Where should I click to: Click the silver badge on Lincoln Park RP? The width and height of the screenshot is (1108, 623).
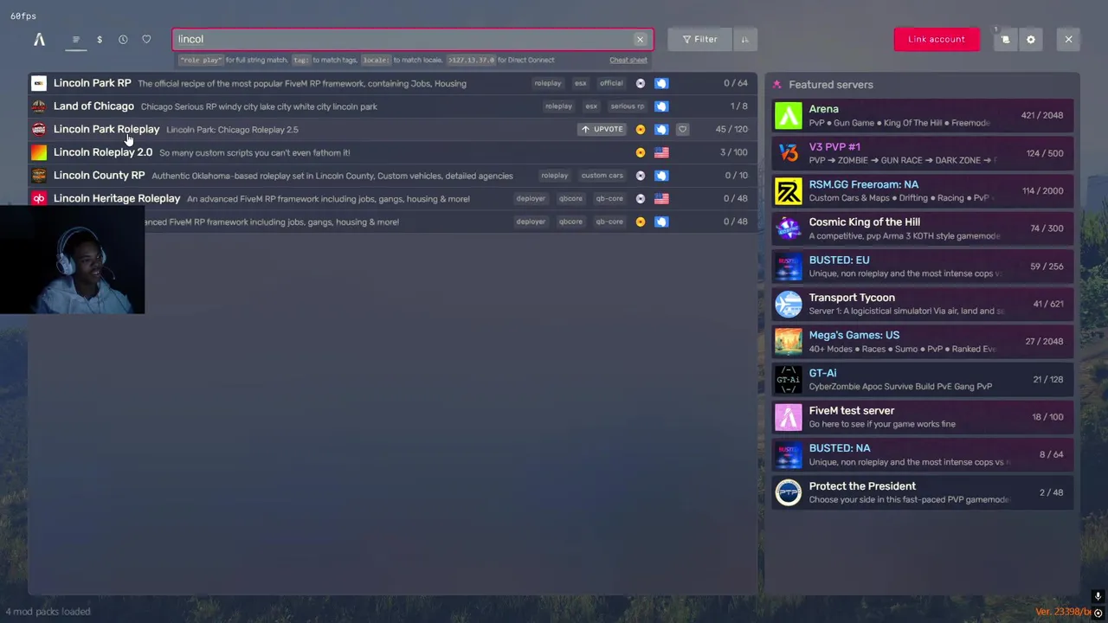point(641,83)
